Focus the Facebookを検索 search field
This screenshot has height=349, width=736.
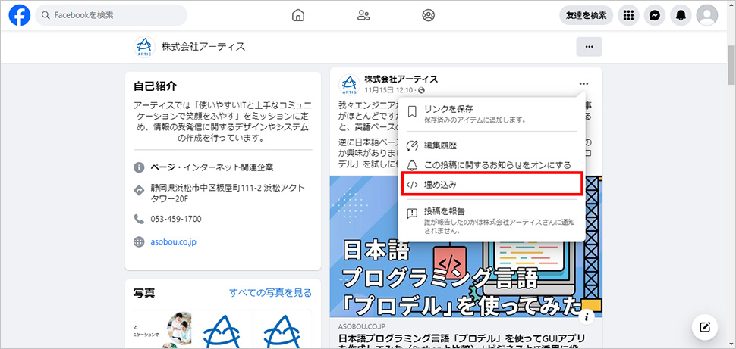pos(112,15)
